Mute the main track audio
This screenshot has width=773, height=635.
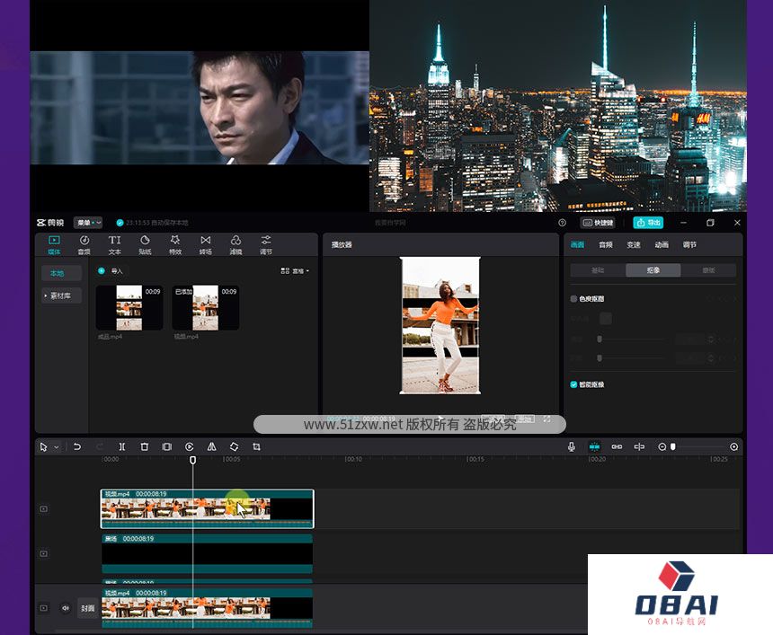pyautogui.click(x=65, y=608)
